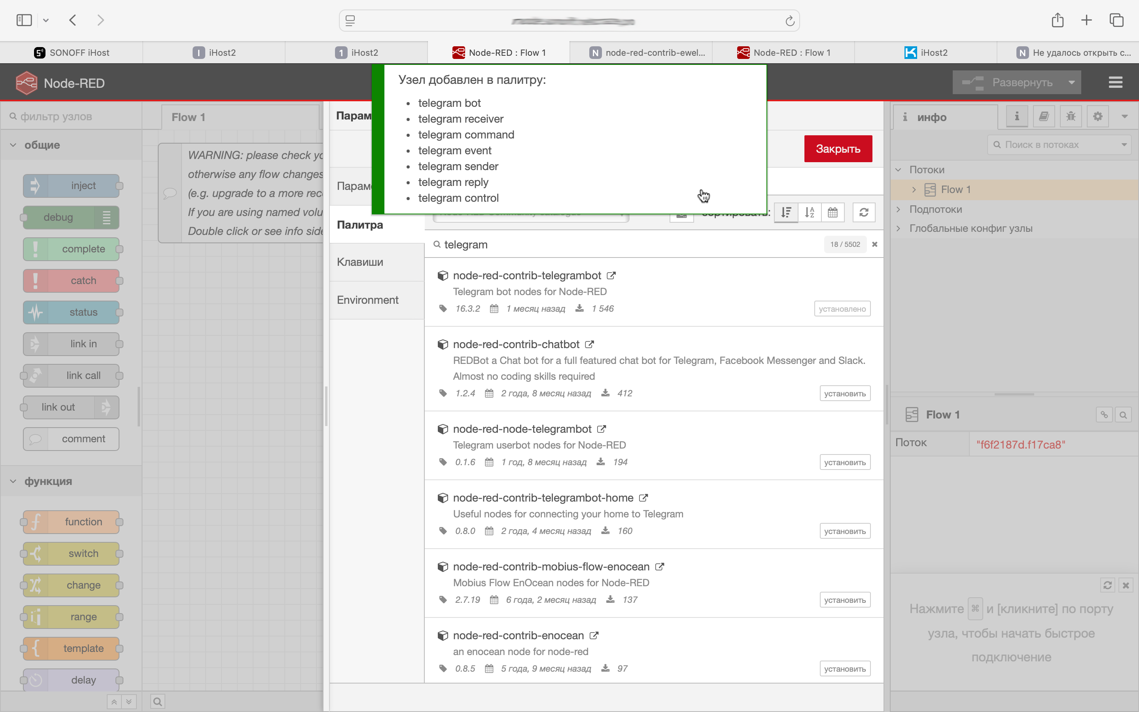The image size is (1139, 712).
Task: Sort modules by date calendar icon
Action: [832, 212]
